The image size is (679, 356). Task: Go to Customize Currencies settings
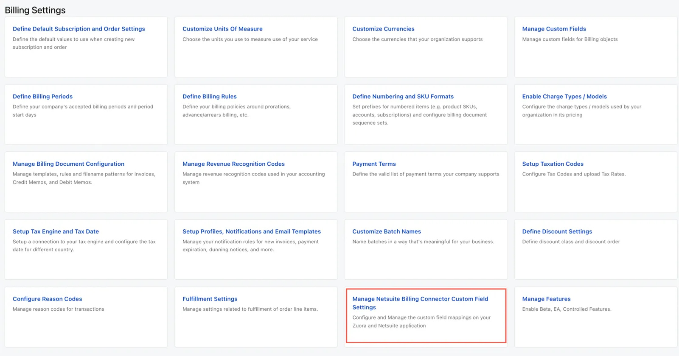coord(383,29)
